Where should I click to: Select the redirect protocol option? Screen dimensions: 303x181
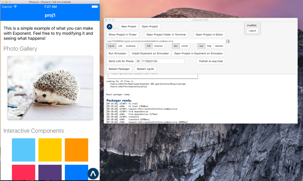[x=219, y=46]
